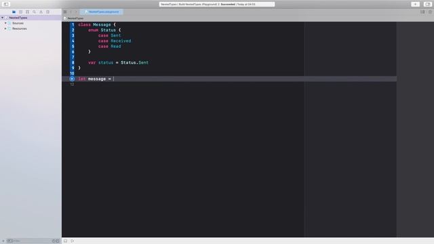Viewport: 434px width, 244px height.
Task: Click the NestedTypes jump bar breadcrumb
Action: pyautogui.click(x=74, y=18)
